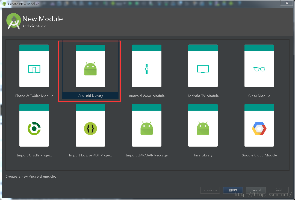Click the "Import Gradle Project" label

click(x=34, y=155)
